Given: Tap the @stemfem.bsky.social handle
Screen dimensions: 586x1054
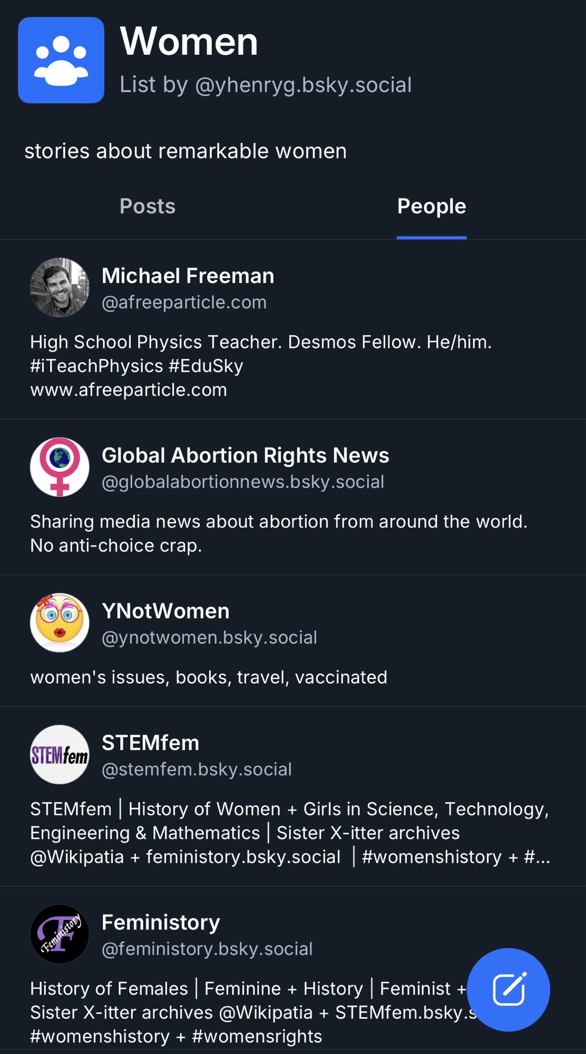Looking at the screenshot, I should [x=197, y=769].
